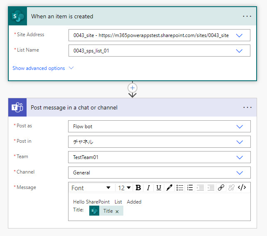Remove the Title dynamic content token
This screenshot has width=267, height=236.
tap(117, 211)
